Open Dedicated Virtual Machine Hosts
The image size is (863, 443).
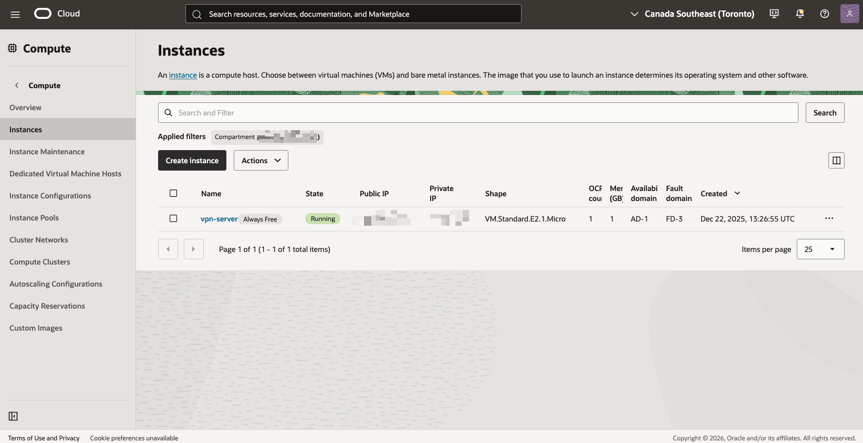(x=68, y=174)
